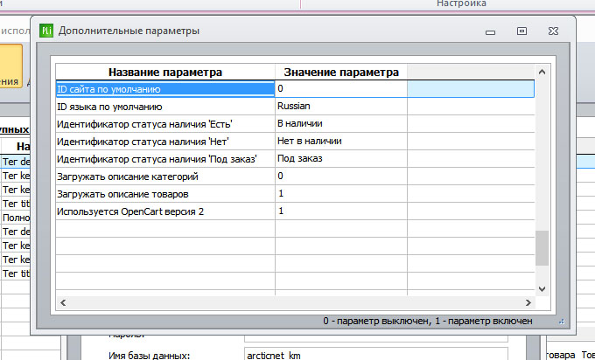The image size is (595, 360).
Task: Click value 1 of Загружать описание товаров
Action: [x=341, y=194]
